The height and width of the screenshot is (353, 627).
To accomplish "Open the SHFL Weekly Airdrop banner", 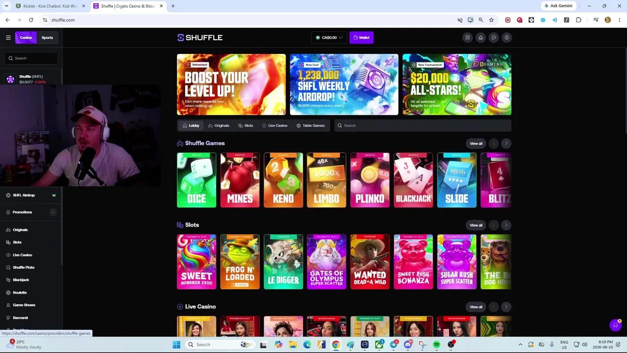I will pyautogui.click(x=344, y=84).
